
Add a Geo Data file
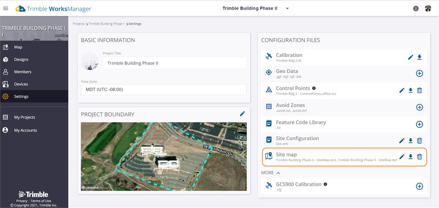tap(420, 73)
